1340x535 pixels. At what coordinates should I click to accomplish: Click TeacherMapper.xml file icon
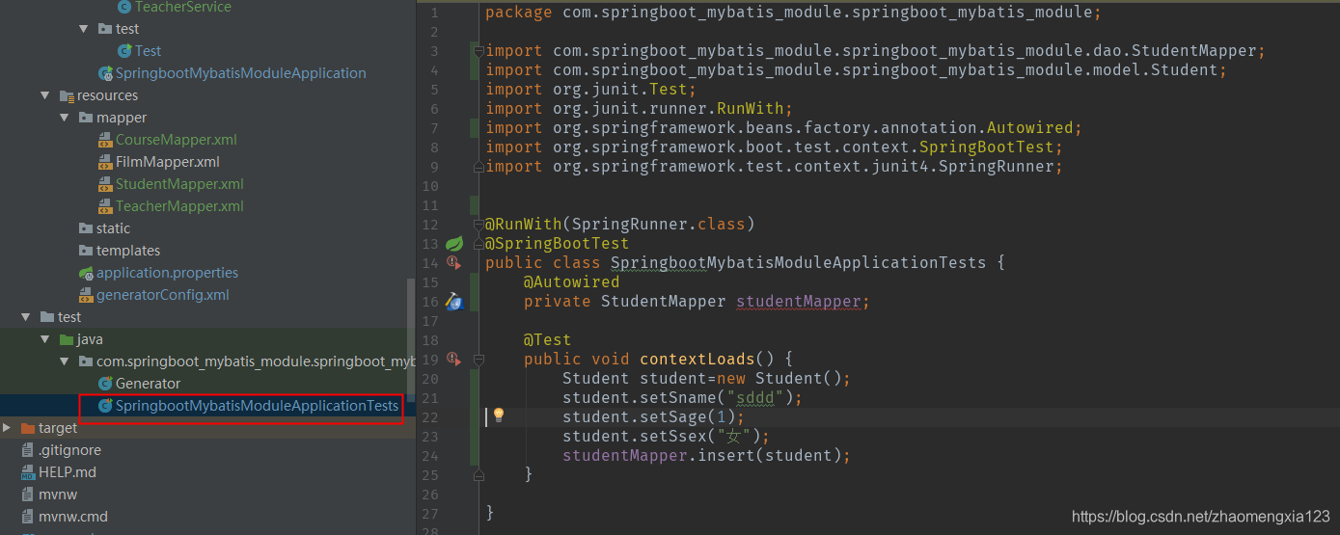coord(105,206)
